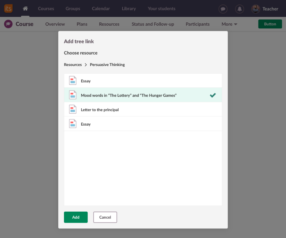Click the itslearning logo icon

click(8, 8)
